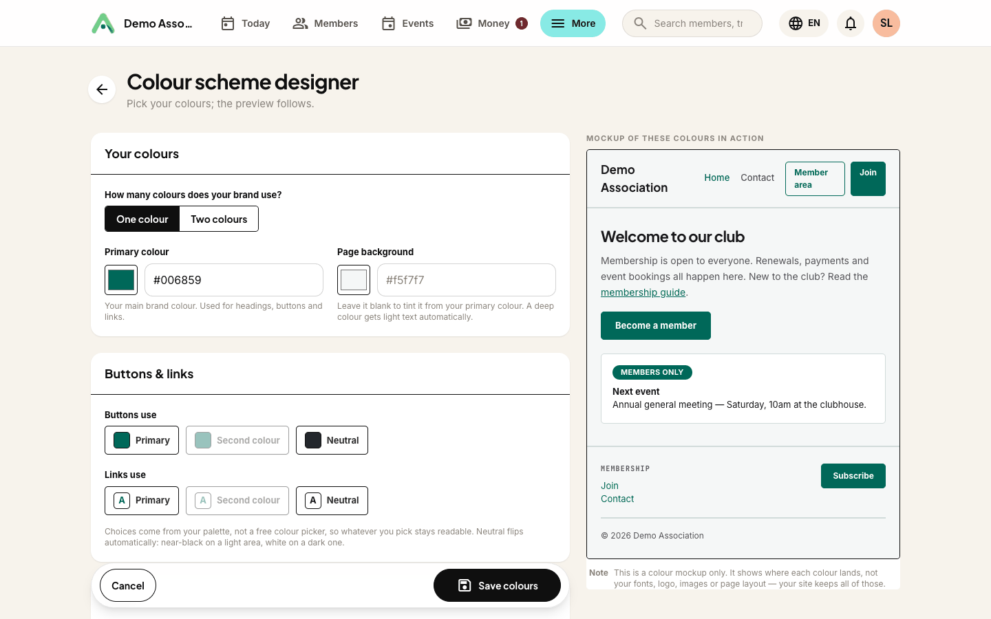Click the Next event label in mockup

coord(636,391)
